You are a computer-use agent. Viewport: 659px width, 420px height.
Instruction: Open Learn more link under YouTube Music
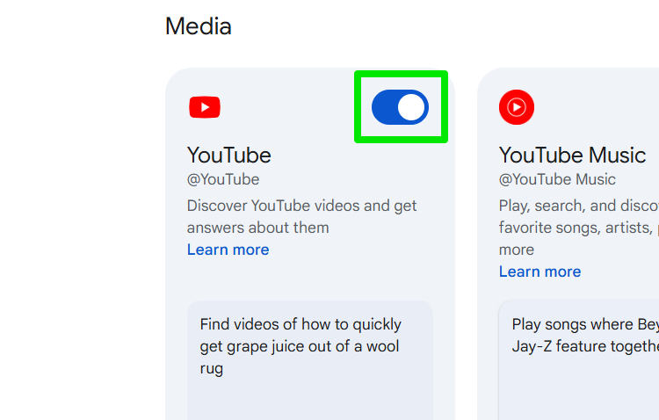[x=540, y=272]
